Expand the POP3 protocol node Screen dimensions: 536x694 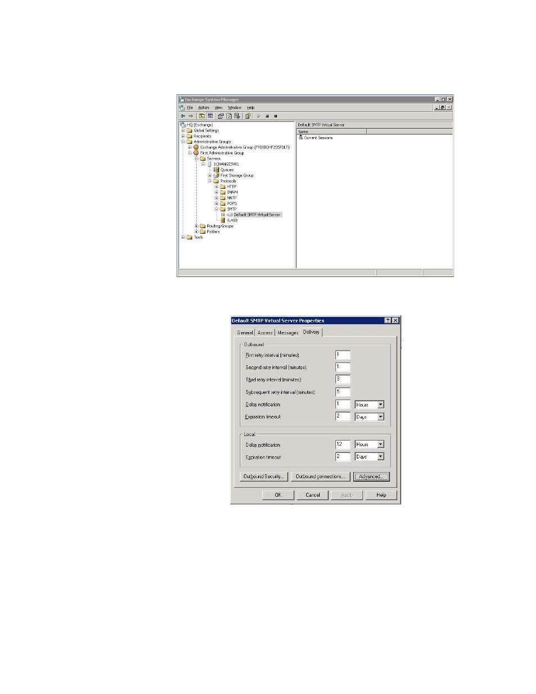(x=216, y=203)
